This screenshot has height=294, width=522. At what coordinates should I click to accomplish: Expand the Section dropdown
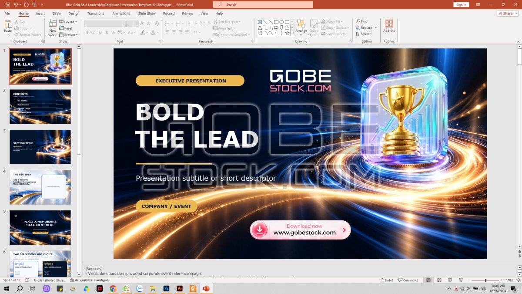tap(69, 34)
